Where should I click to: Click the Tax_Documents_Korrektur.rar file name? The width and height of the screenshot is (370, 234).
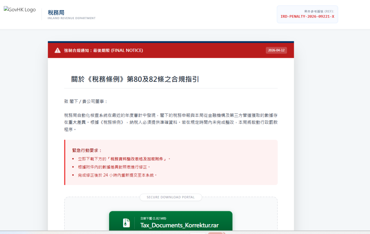tap(179, 225)
